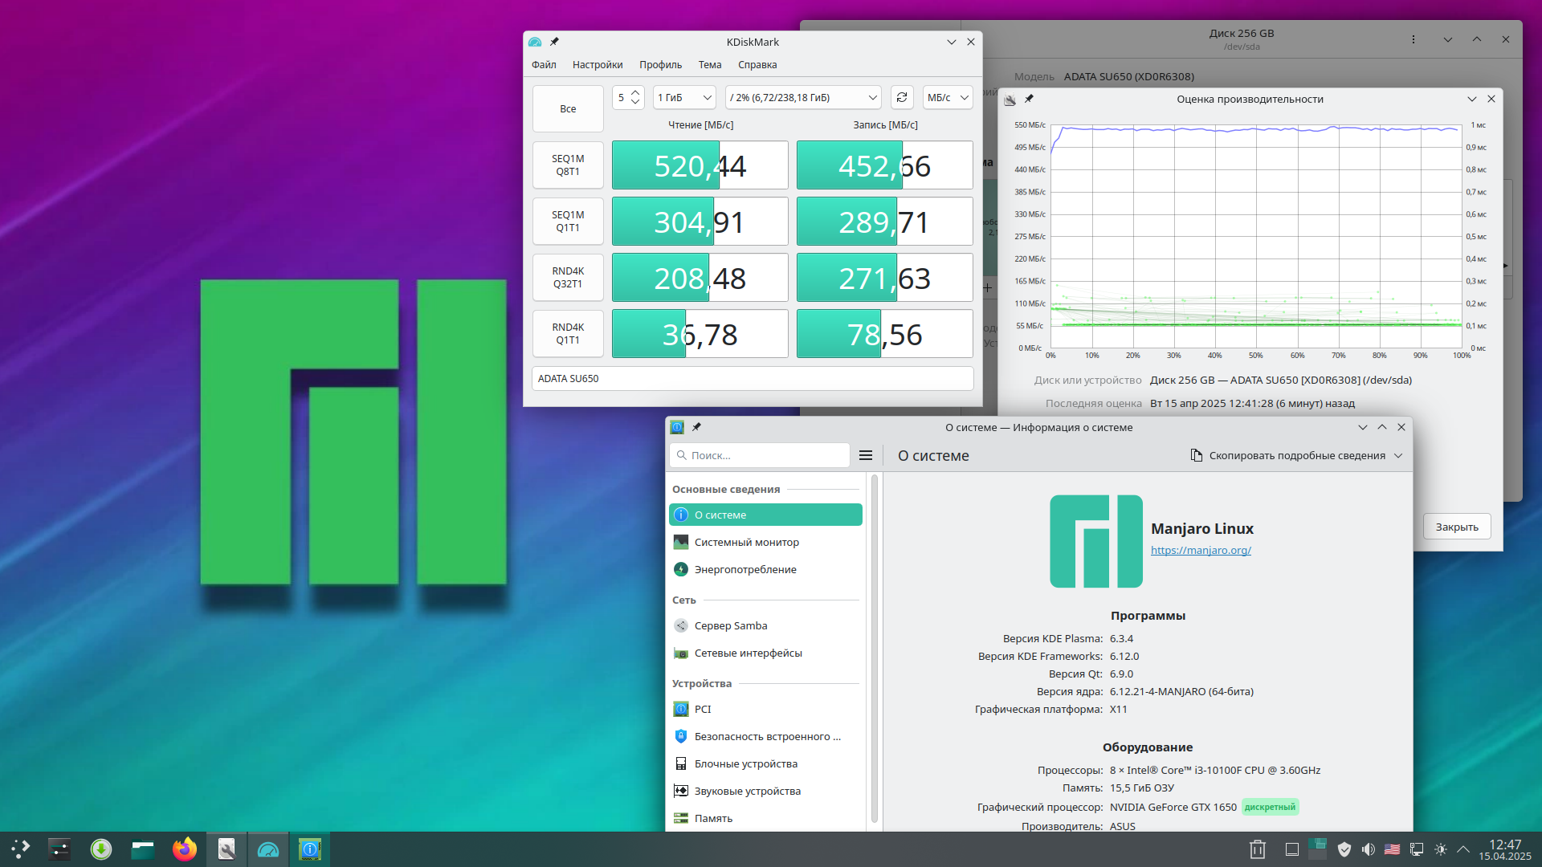Click the KDiskMark refresh storage list icon

click(x=902, y=97)
